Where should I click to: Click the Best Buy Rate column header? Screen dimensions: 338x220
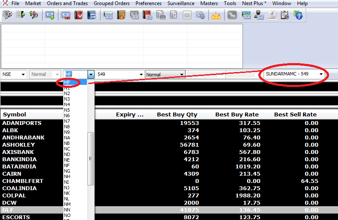click(237, 114)
